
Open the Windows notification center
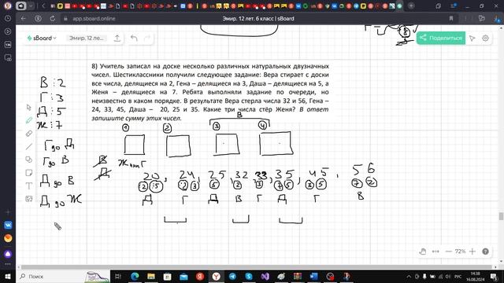tap(494, 277)
